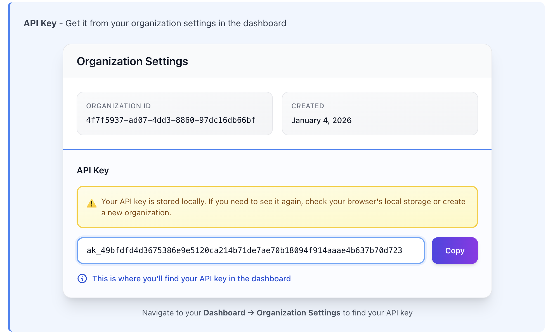
Task: Open the dashboard API key location link
Action: pyautogui.click(x=191, y=279)
